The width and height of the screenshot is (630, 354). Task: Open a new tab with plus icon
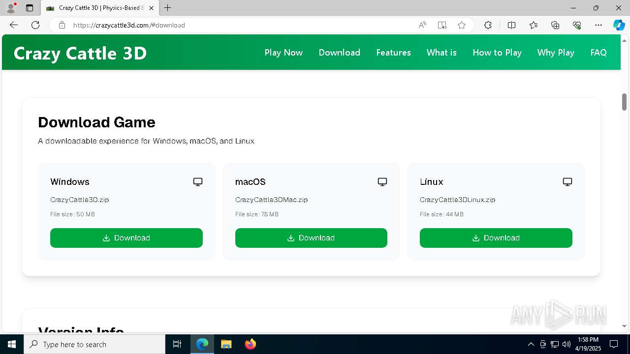tap(168, 8)
